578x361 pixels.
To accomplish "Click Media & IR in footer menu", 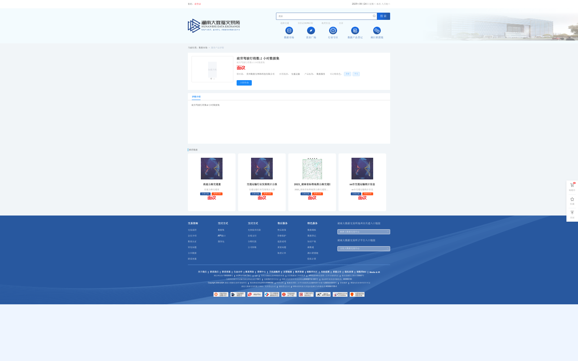I will click(375, 272).
